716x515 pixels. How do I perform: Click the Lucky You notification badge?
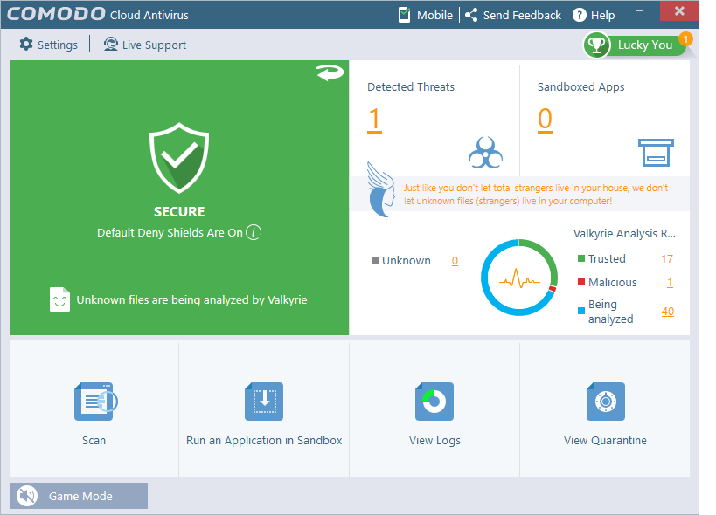tap(685, 39)
